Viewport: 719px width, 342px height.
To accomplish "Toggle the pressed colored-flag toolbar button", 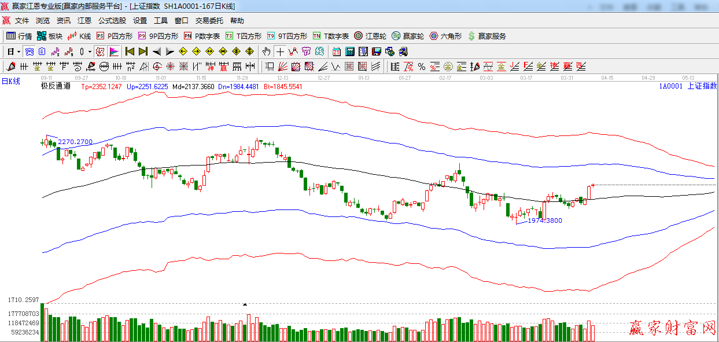I will click(x=114, y=52).
